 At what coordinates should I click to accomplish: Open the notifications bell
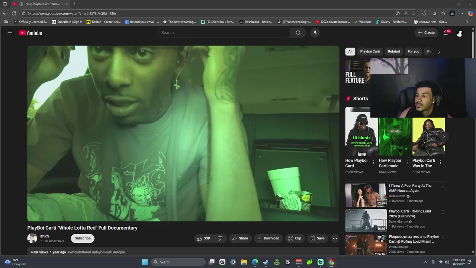click(446, 33)
